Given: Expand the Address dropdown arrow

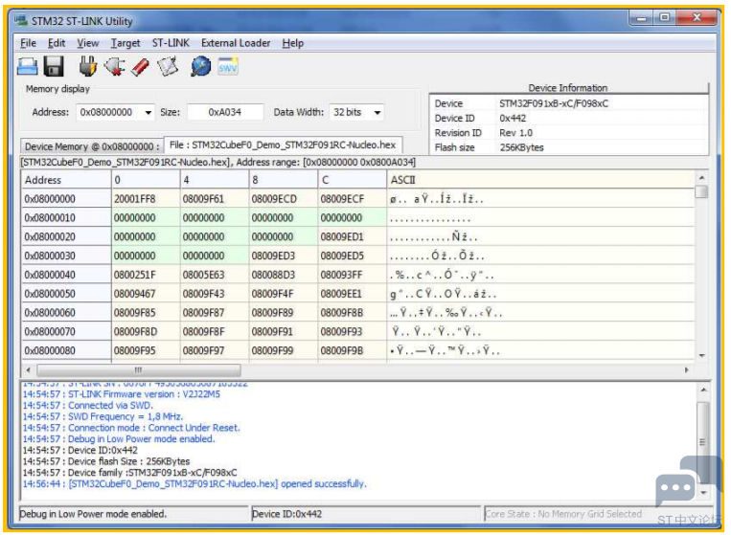Looking at the screenshot, I should [x=148, y=112].
